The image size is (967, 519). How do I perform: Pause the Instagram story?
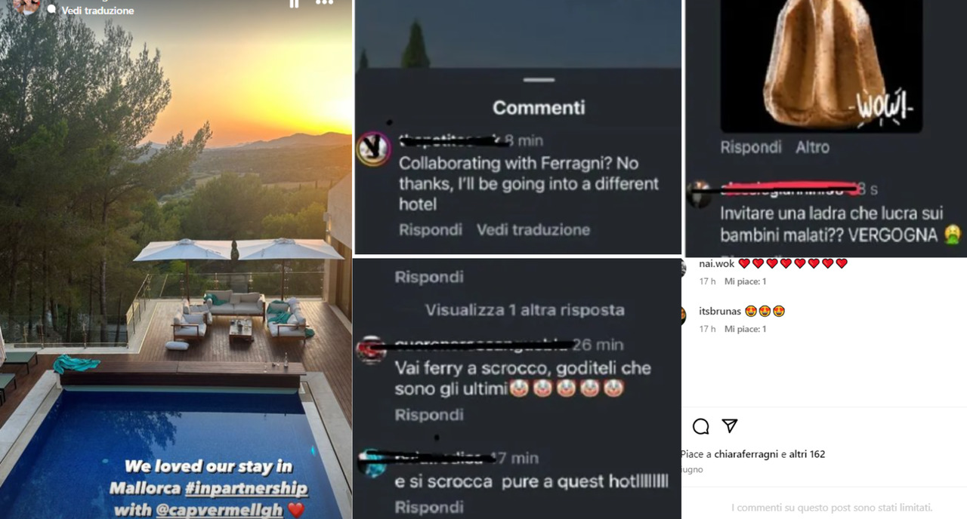[x=294, y=3]
